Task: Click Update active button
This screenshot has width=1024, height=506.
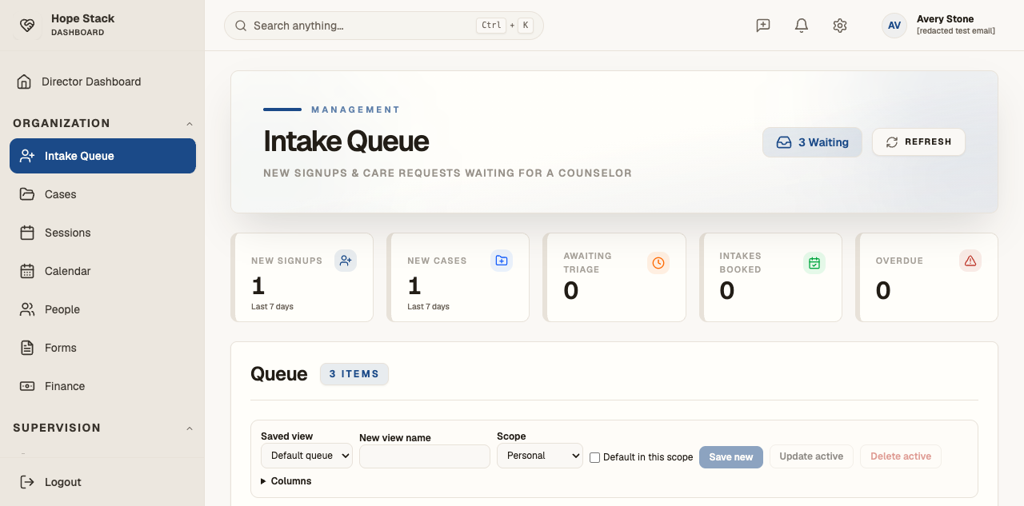Action: (811, 456)
